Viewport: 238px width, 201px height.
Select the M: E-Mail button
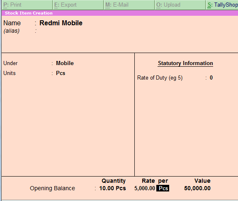129,5
